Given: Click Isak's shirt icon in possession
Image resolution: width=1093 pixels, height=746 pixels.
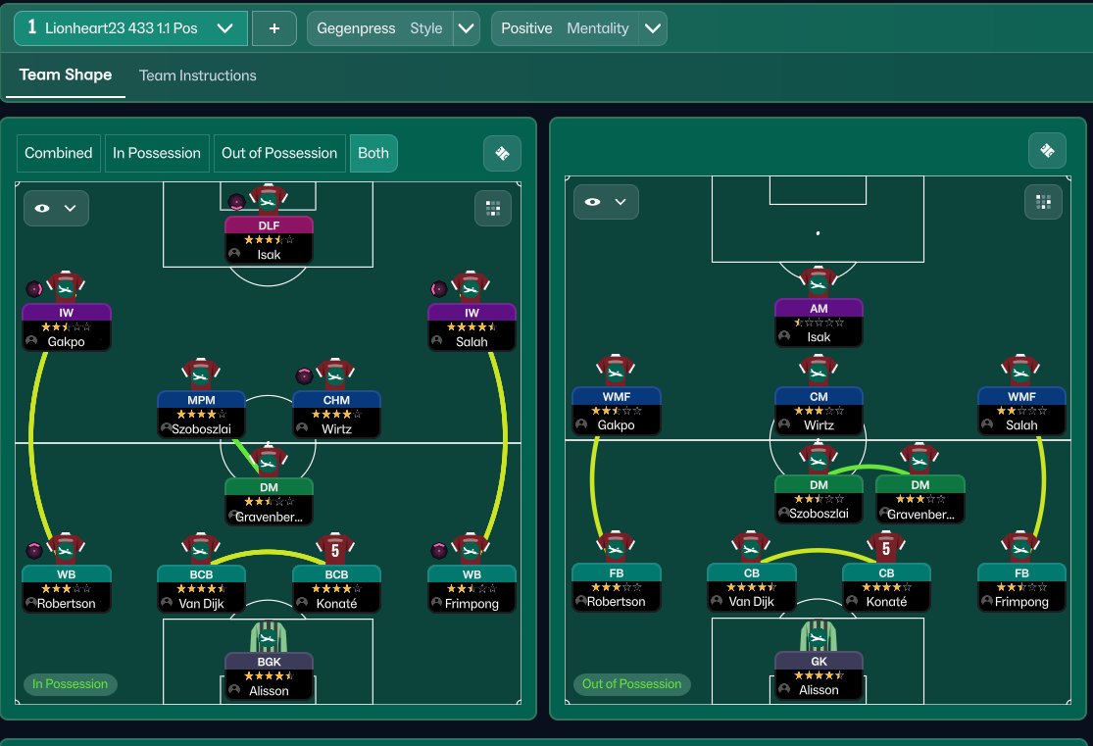Looking at the screenshot, I should click(x=269, y=200).
